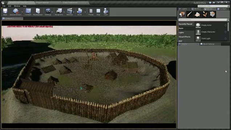Select the Basic category
The height and width of the screenshot is (130, 231).
point(181,28)
